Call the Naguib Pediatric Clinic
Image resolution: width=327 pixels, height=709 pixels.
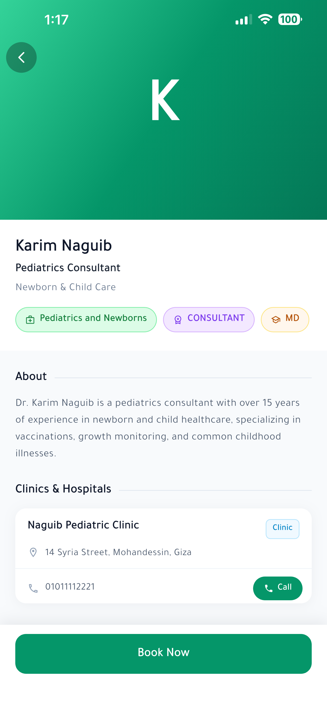pyautogui.click(x=278, y=588)
